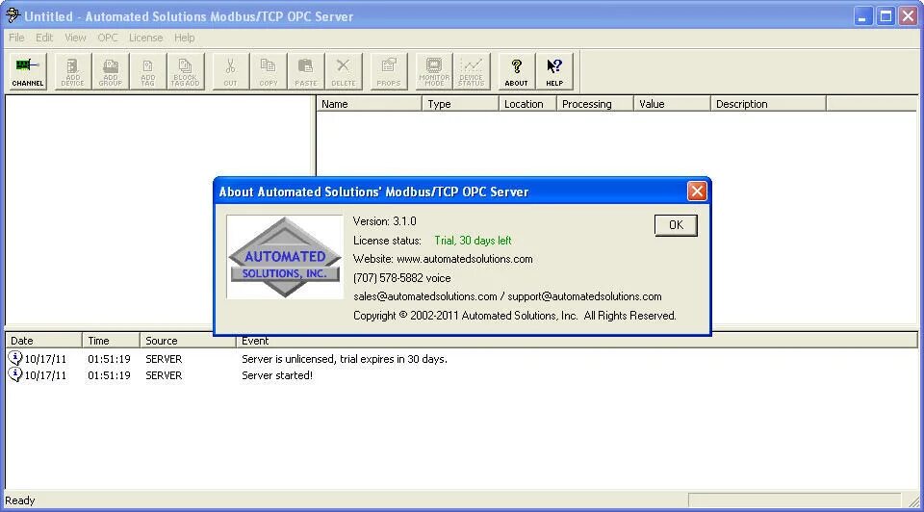Open the View menu
This screenshot has height=512, width=924.
tap(75, 38)
